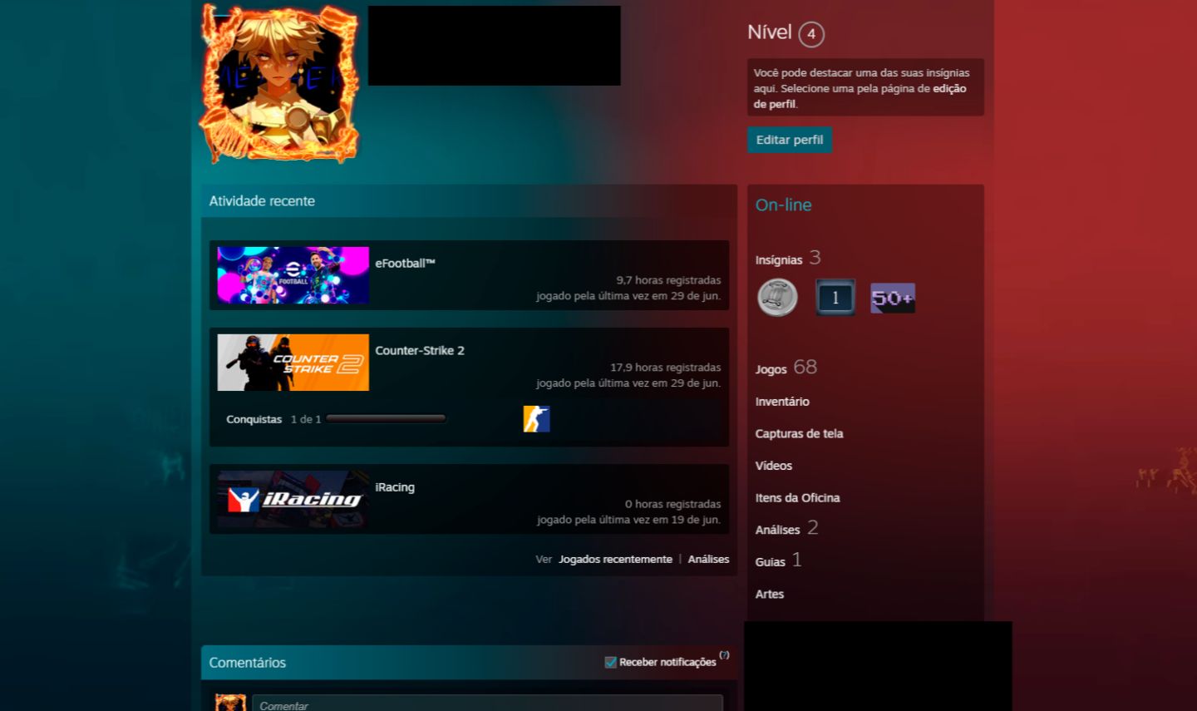1197x711 pixels.
Task: Open the iRacing title link
Action: [x=395, y=487]
